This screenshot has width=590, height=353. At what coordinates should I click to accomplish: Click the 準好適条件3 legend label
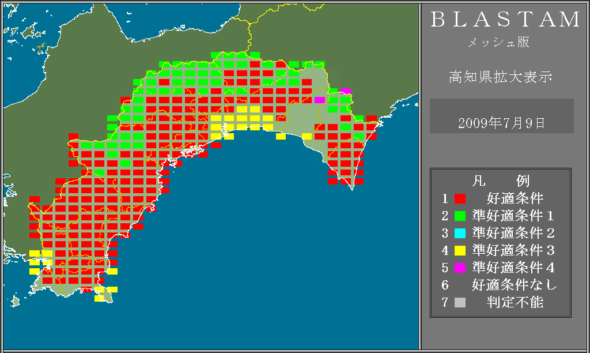tap(513, 250)
